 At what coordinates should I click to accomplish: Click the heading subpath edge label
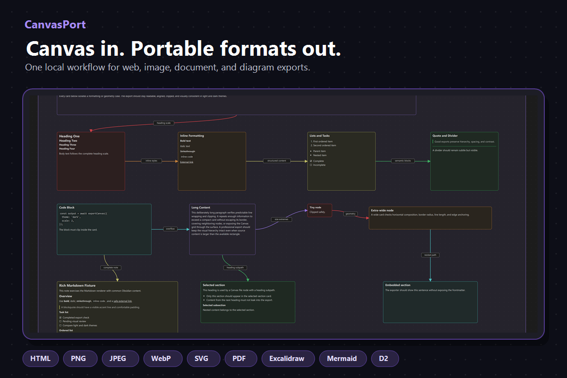click(x=235, y=268)
